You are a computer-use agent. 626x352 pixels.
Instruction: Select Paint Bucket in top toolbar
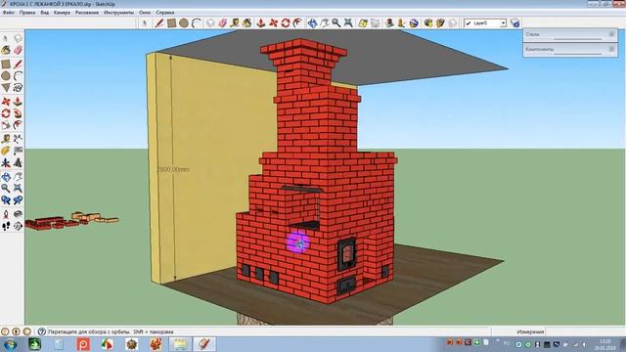[247, 23]
